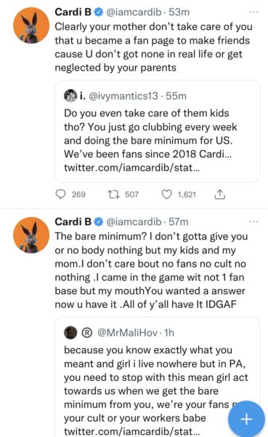Open @MrMaliHov profile picture in quote

pyautogui.click(x=70, y=333)
